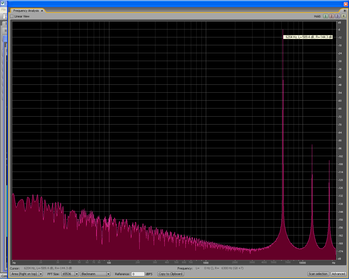Screen dimensions: 349x279
Task: Click the 10000 label on frequency axis
Action: (302, 263)
